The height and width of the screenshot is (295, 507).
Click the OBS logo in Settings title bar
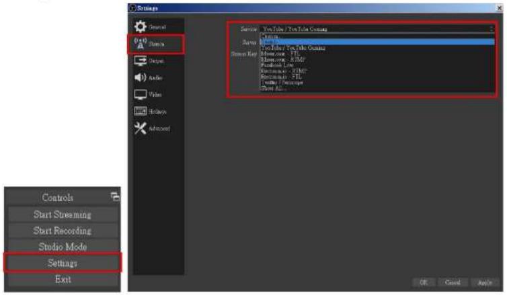(x=132, y=8)
